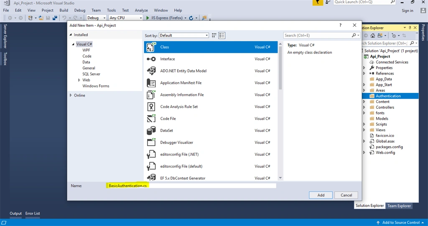Collapse the Visual C# tree node
This screenshot has width=428, height=226.
[x=73, y=44]
